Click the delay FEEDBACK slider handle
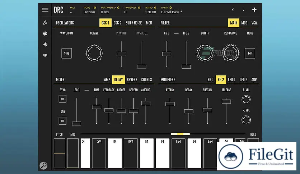 click(109, 110)
